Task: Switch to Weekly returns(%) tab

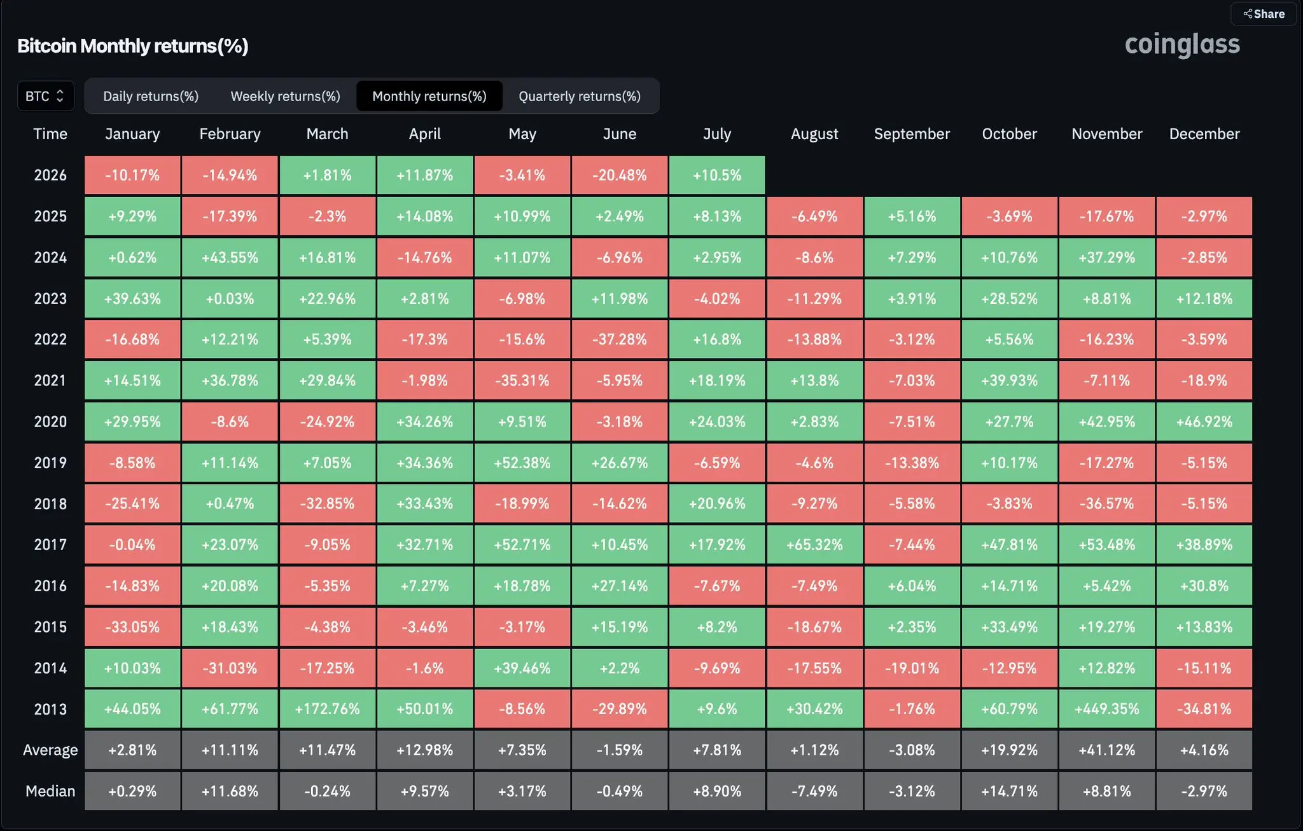Action: click(285, 96)
